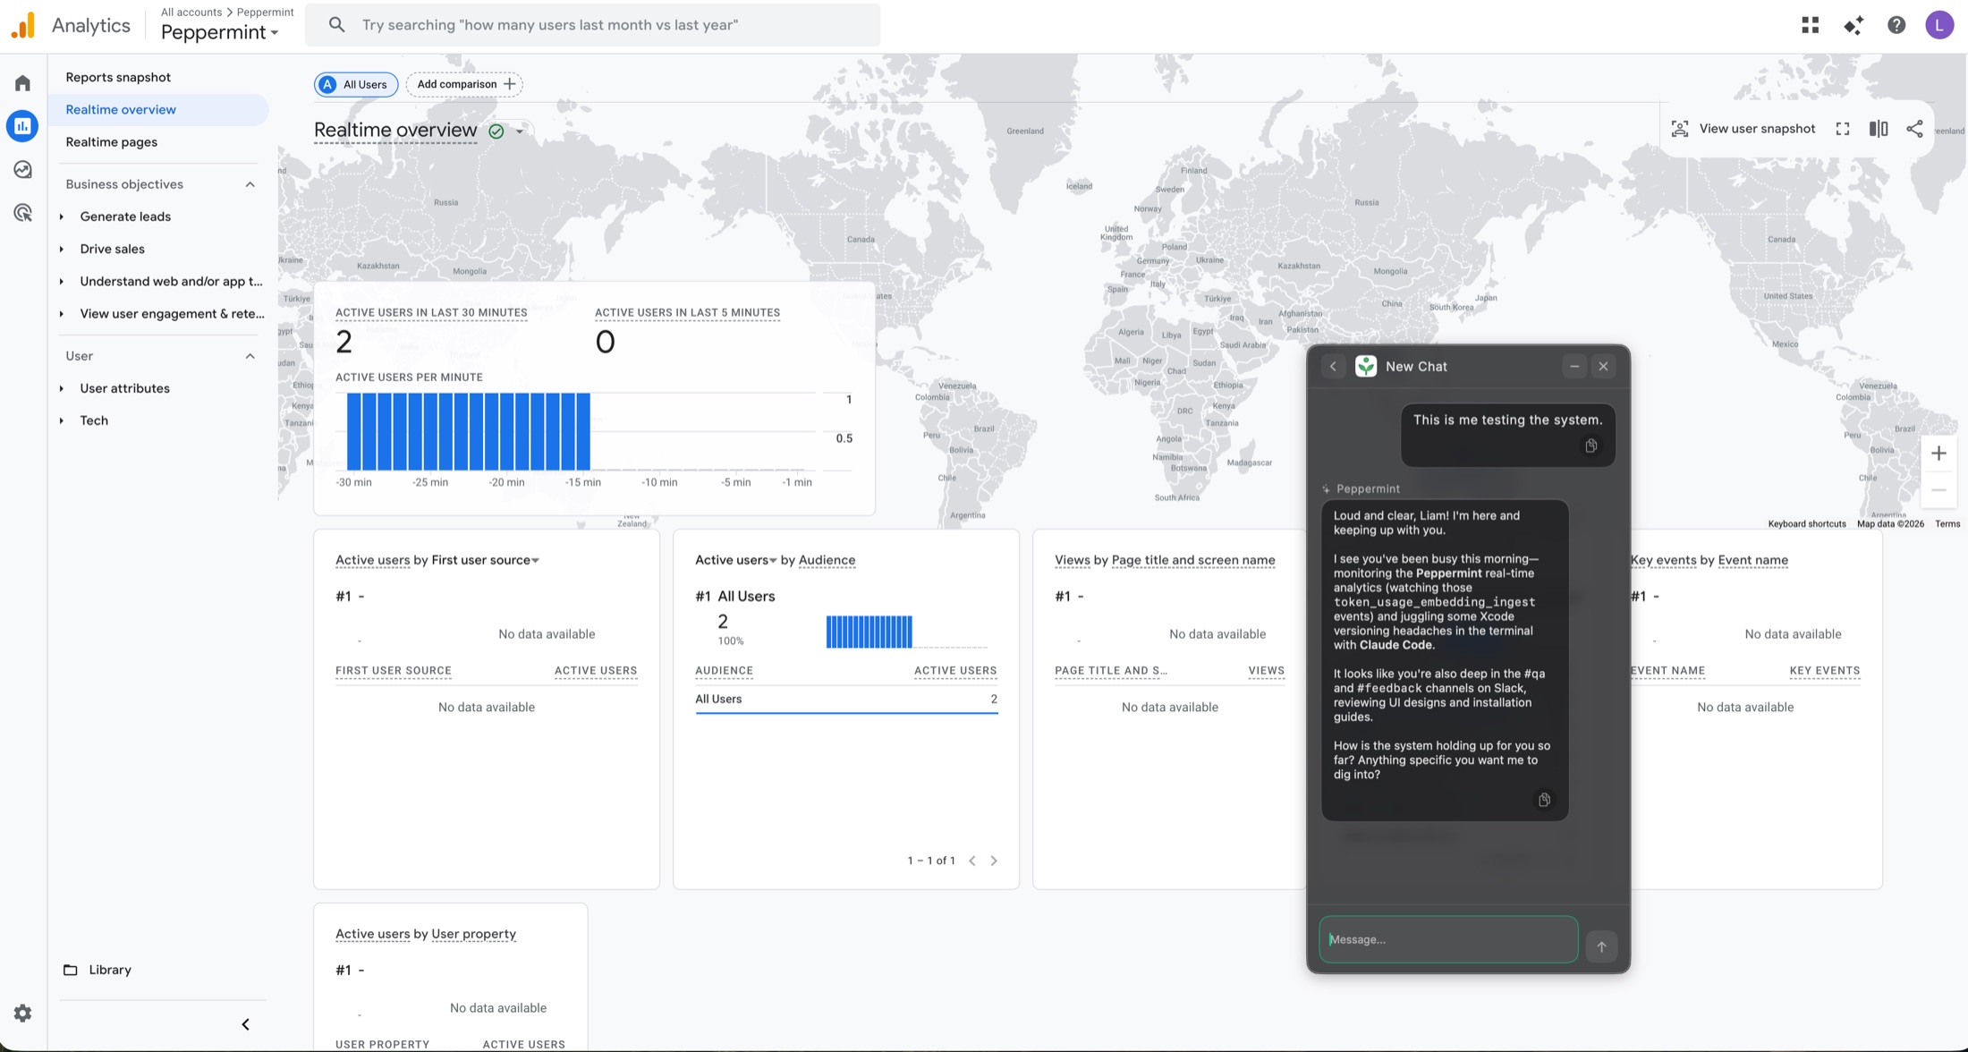Viewport: 1968px width, 1052px height.
Task: Switch to Realtime pages report
Action: (112, 141)
